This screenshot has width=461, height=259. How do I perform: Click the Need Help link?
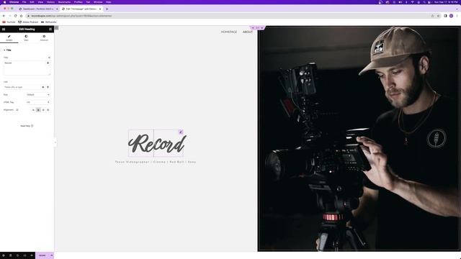[27, 126]
